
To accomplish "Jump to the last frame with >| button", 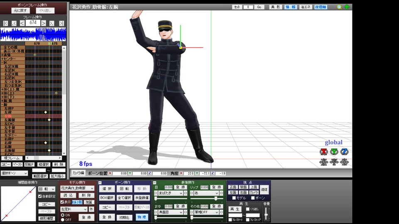I will (x=62, y=23).
